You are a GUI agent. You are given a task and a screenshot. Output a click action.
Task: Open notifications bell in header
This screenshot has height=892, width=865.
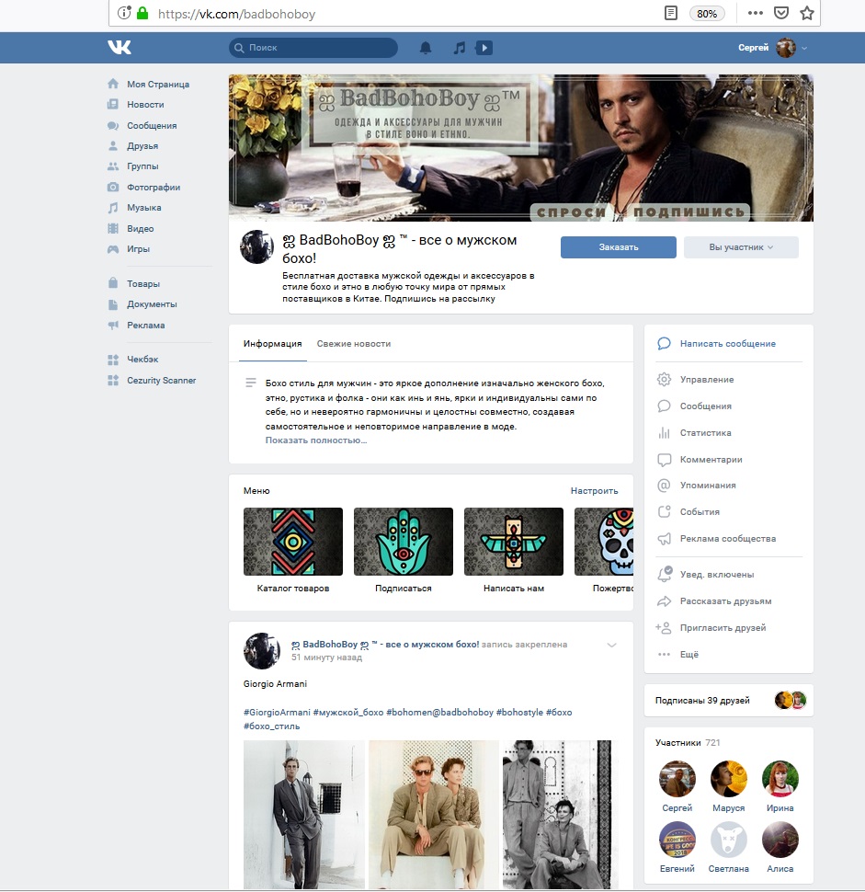pos(426,48)
